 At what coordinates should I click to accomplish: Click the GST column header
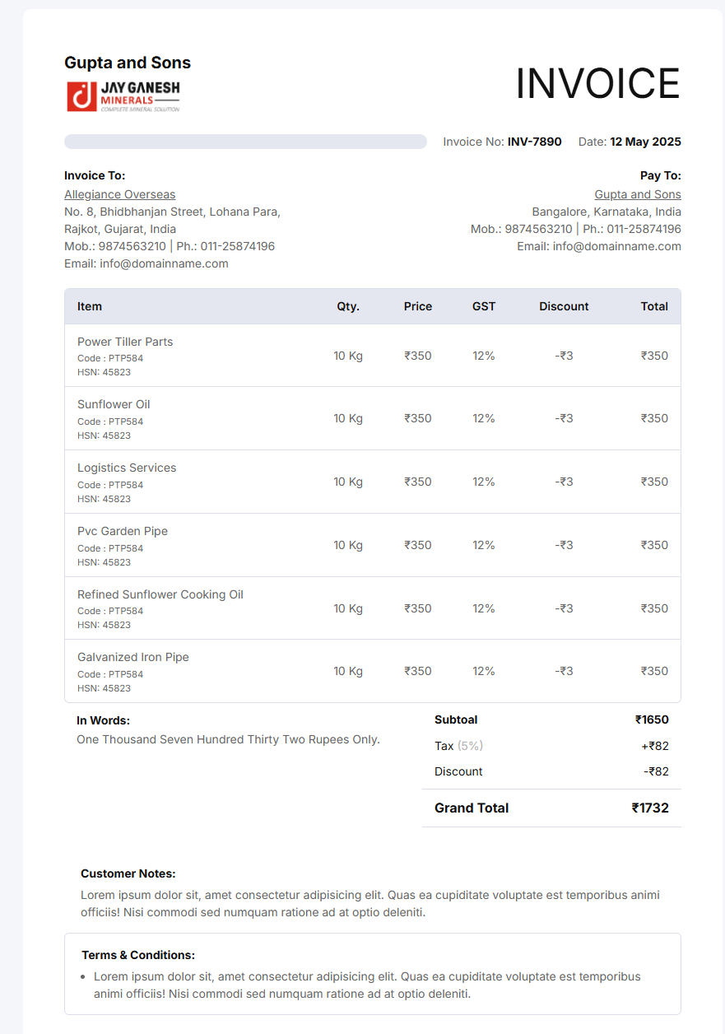(x=484, y=306)
